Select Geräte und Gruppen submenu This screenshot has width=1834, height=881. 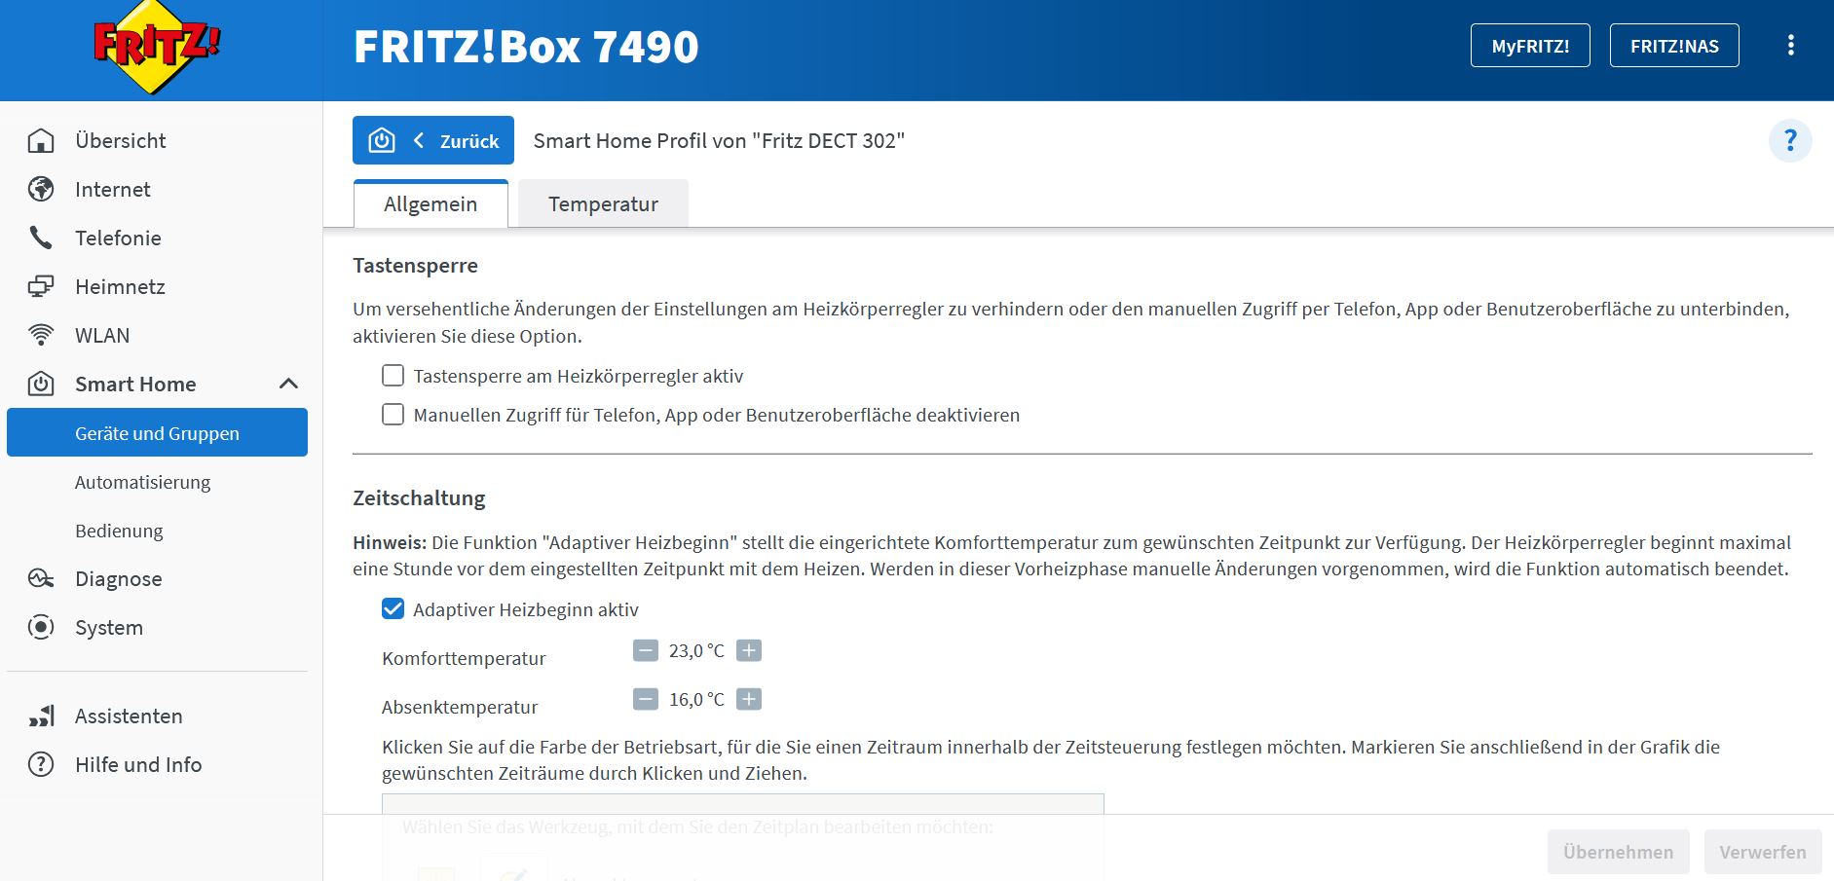pos(157,433)
